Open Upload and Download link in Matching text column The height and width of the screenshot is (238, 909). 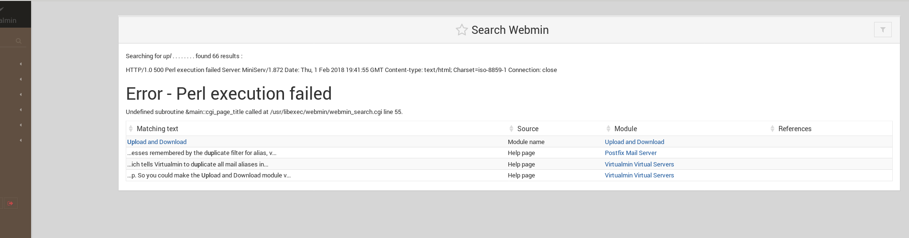point(157,142)
